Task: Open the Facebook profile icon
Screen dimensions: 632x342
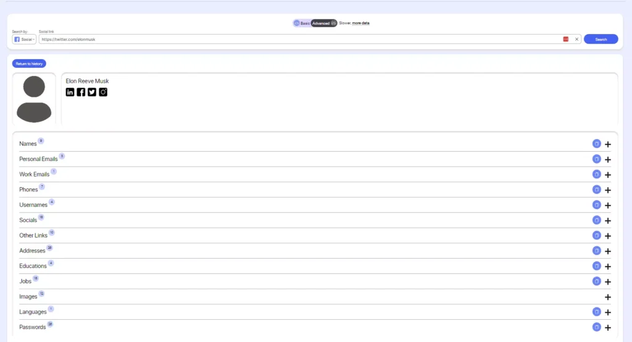Action: click(81, 92)
